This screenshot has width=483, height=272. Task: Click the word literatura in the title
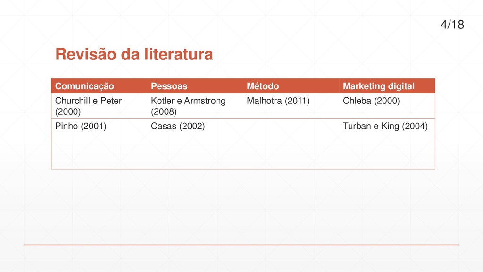tap(179, 54)
